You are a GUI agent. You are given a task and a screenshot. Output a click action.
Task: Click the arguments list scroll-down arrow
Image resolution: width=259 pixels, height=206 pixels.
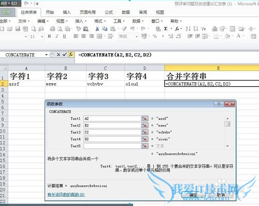[227, 146]
